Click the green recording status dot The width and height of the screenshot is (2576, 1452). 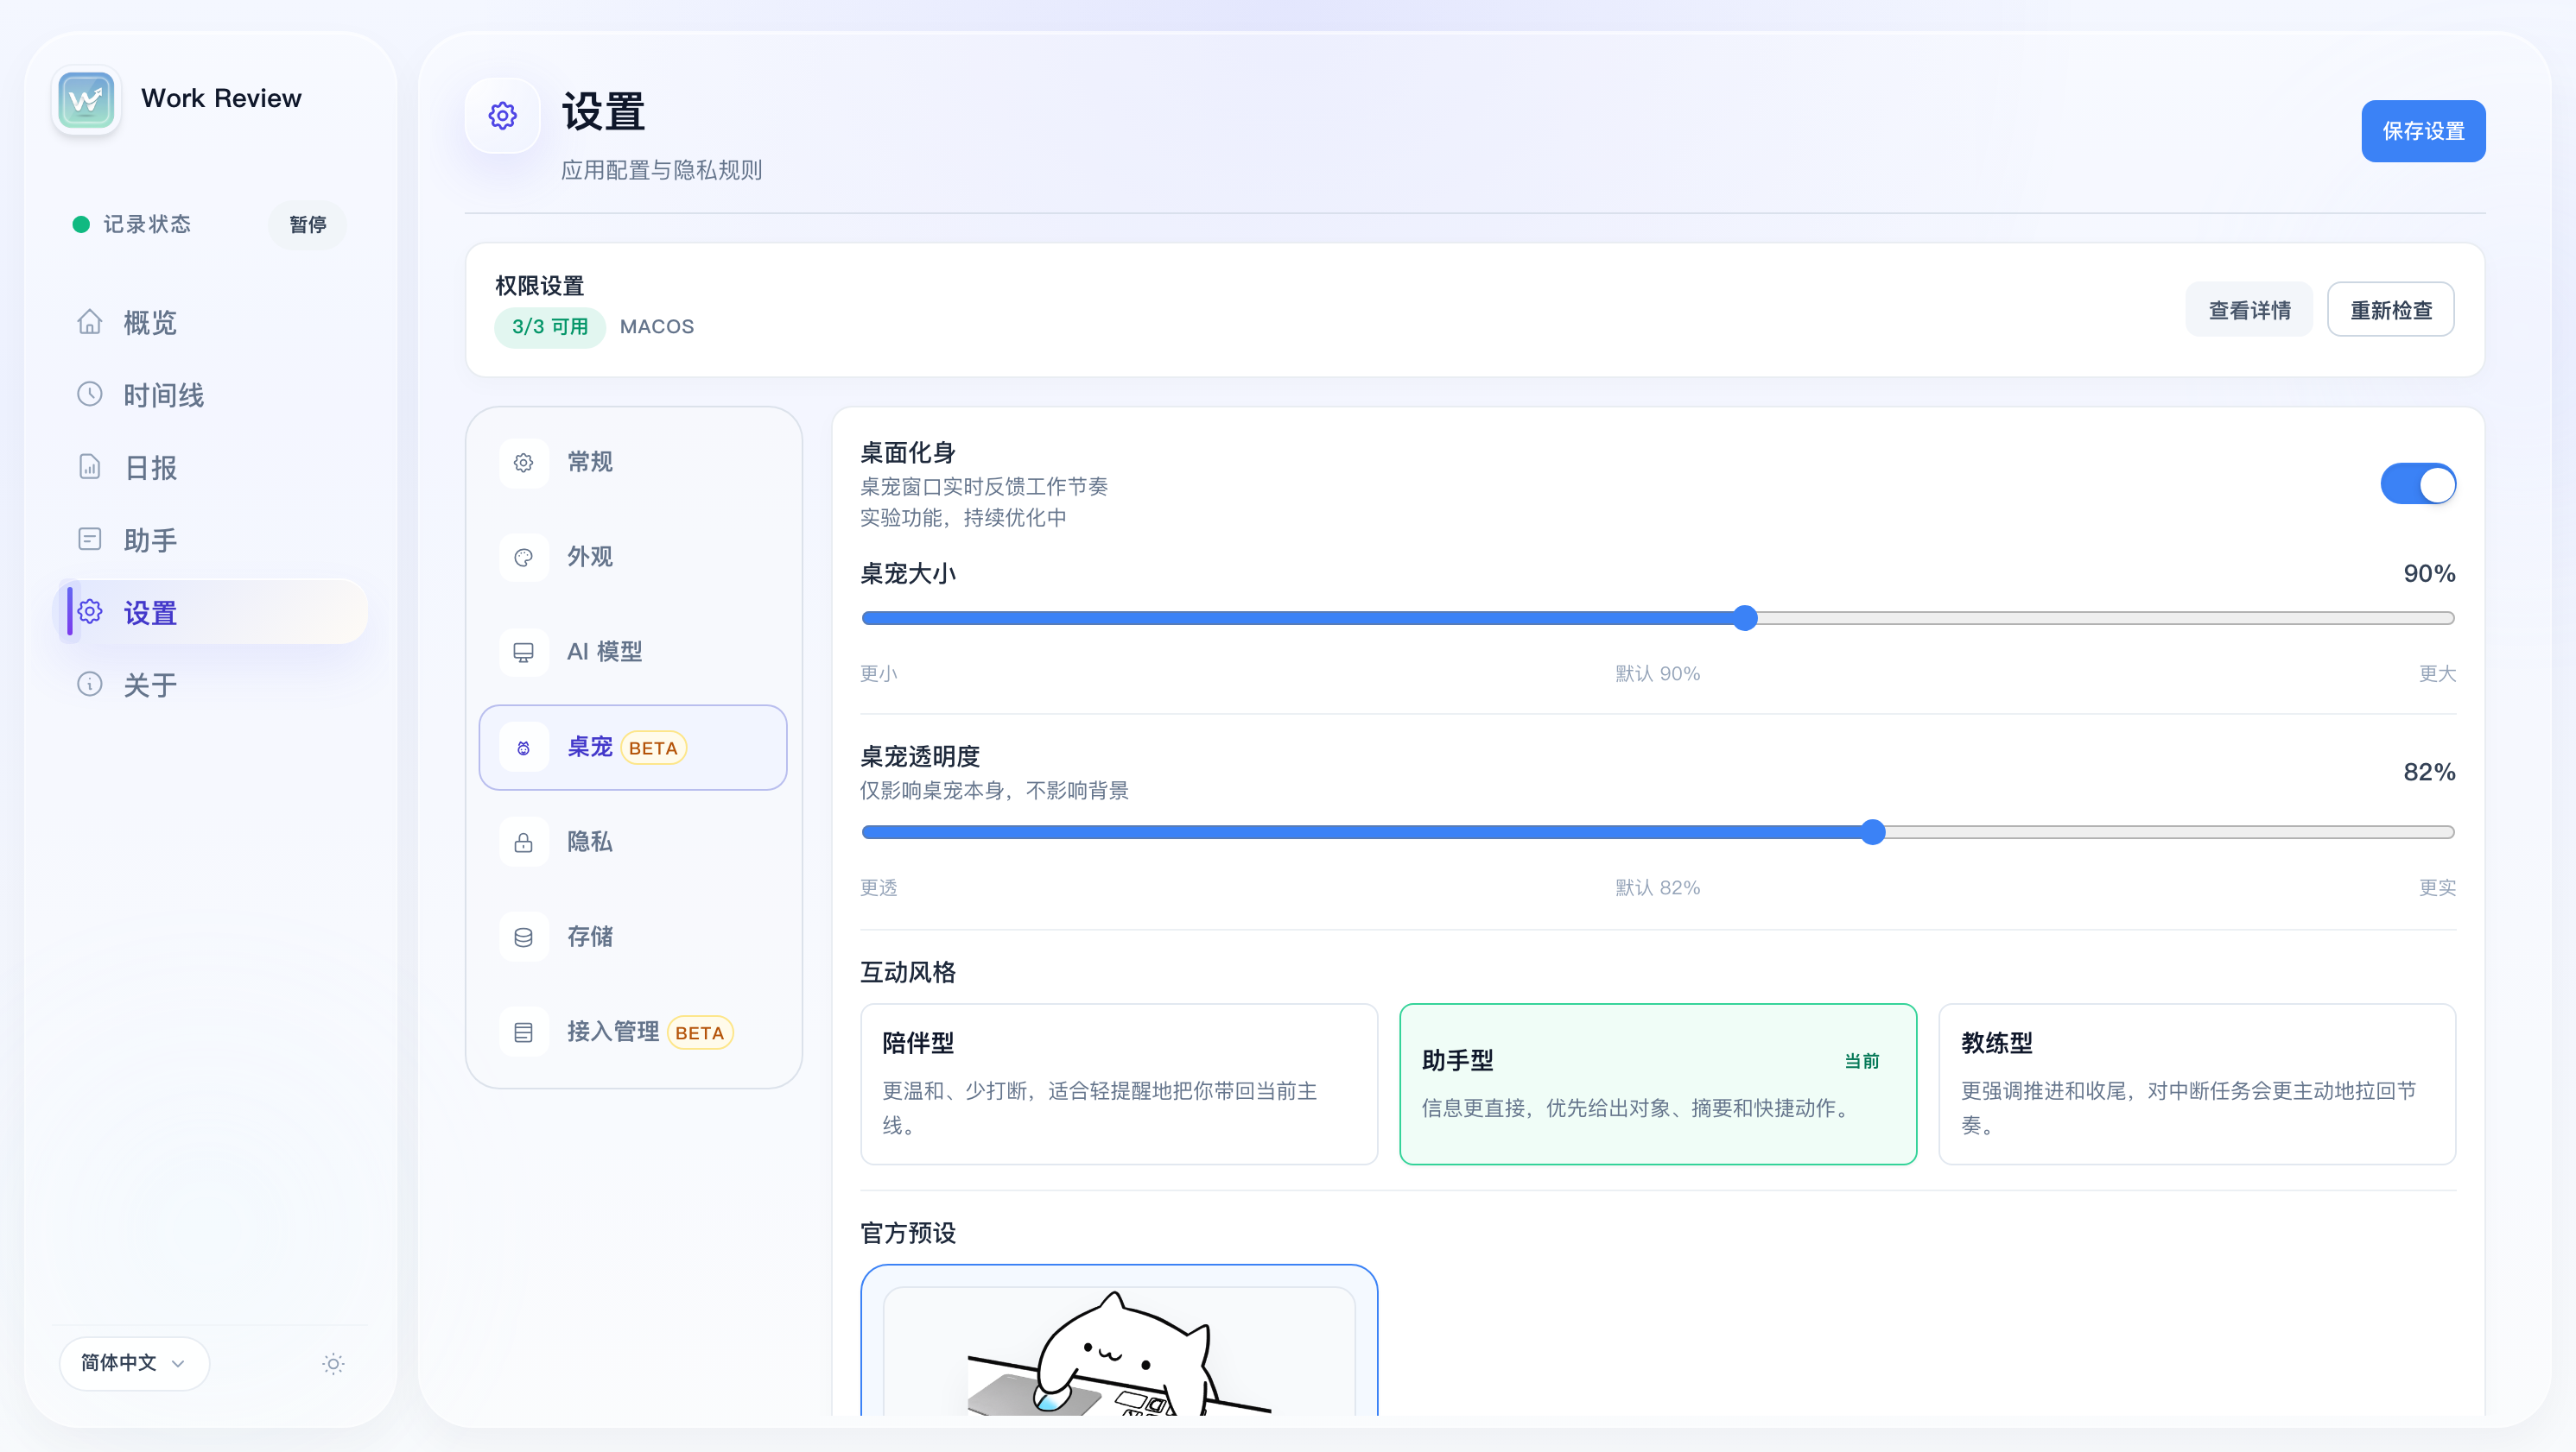[81, 224]
